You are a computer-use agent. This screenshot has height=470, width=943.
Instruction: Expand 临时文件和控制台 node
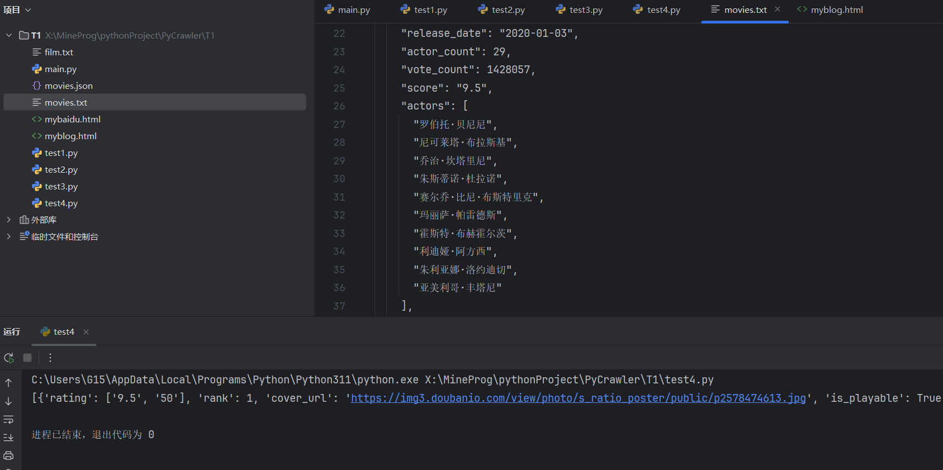pos(9,236)
